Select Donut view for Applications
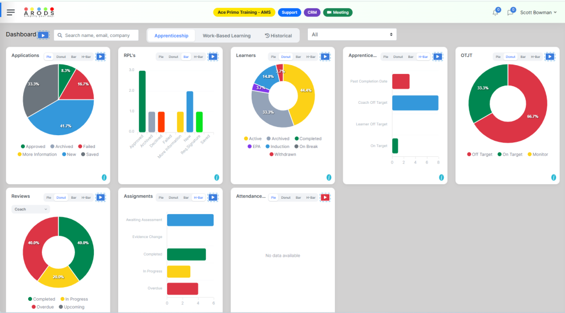 (61, 57)
